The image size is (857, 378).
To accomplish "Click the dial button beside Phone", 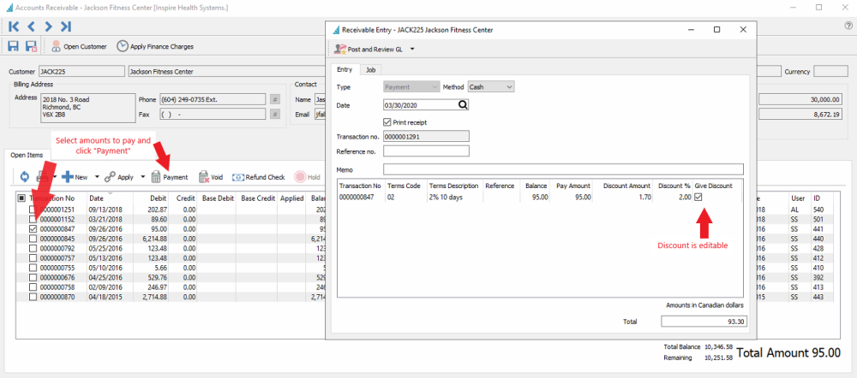I will click(x=275, y=99).
